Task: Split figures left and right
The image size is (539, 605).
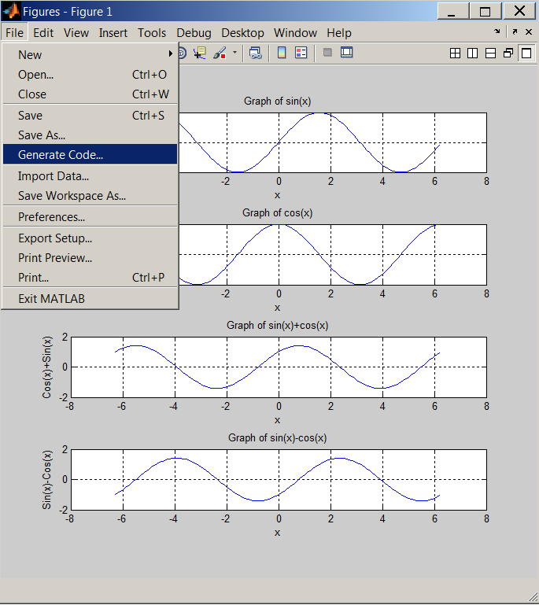Action: [x=472, y=53]
